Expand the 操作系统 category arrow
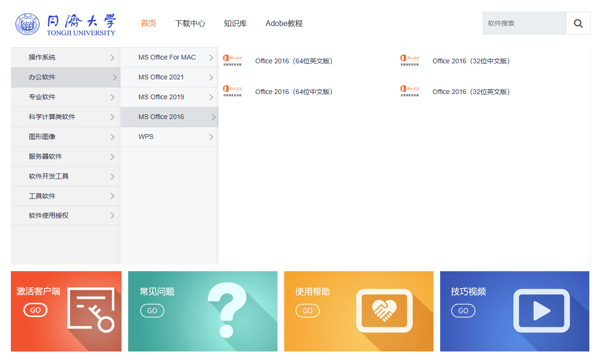The image size is (599, 360). pyautogui.click(x=112, y=58)
